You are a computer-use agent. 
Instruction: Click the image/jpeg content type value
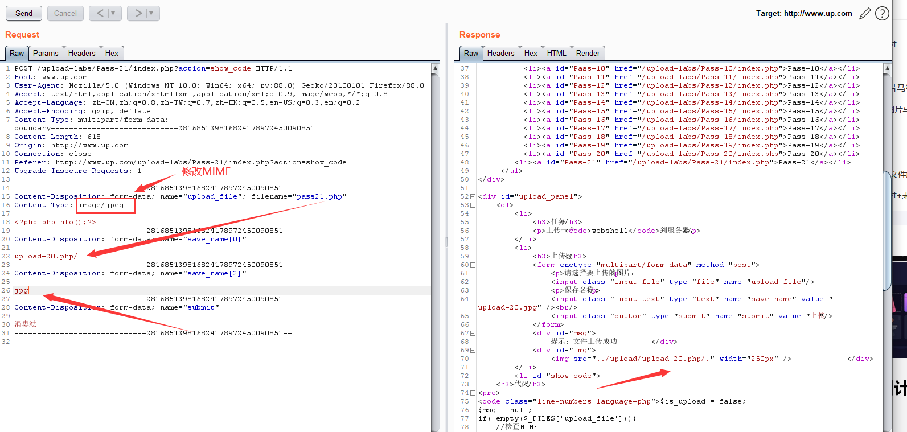[x=101, y=205]
